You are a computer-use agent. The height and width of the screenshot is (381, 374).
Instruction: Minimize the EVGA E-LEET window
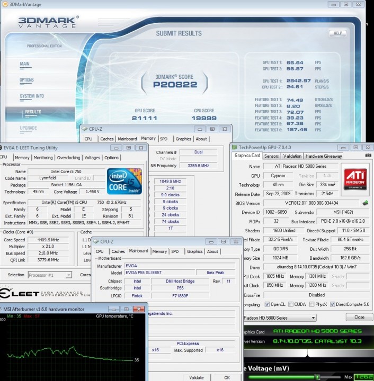coord(116,148)
